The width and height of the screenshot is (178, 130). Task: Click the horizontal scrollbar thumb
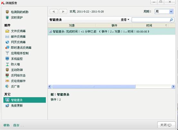click(94, 86)
